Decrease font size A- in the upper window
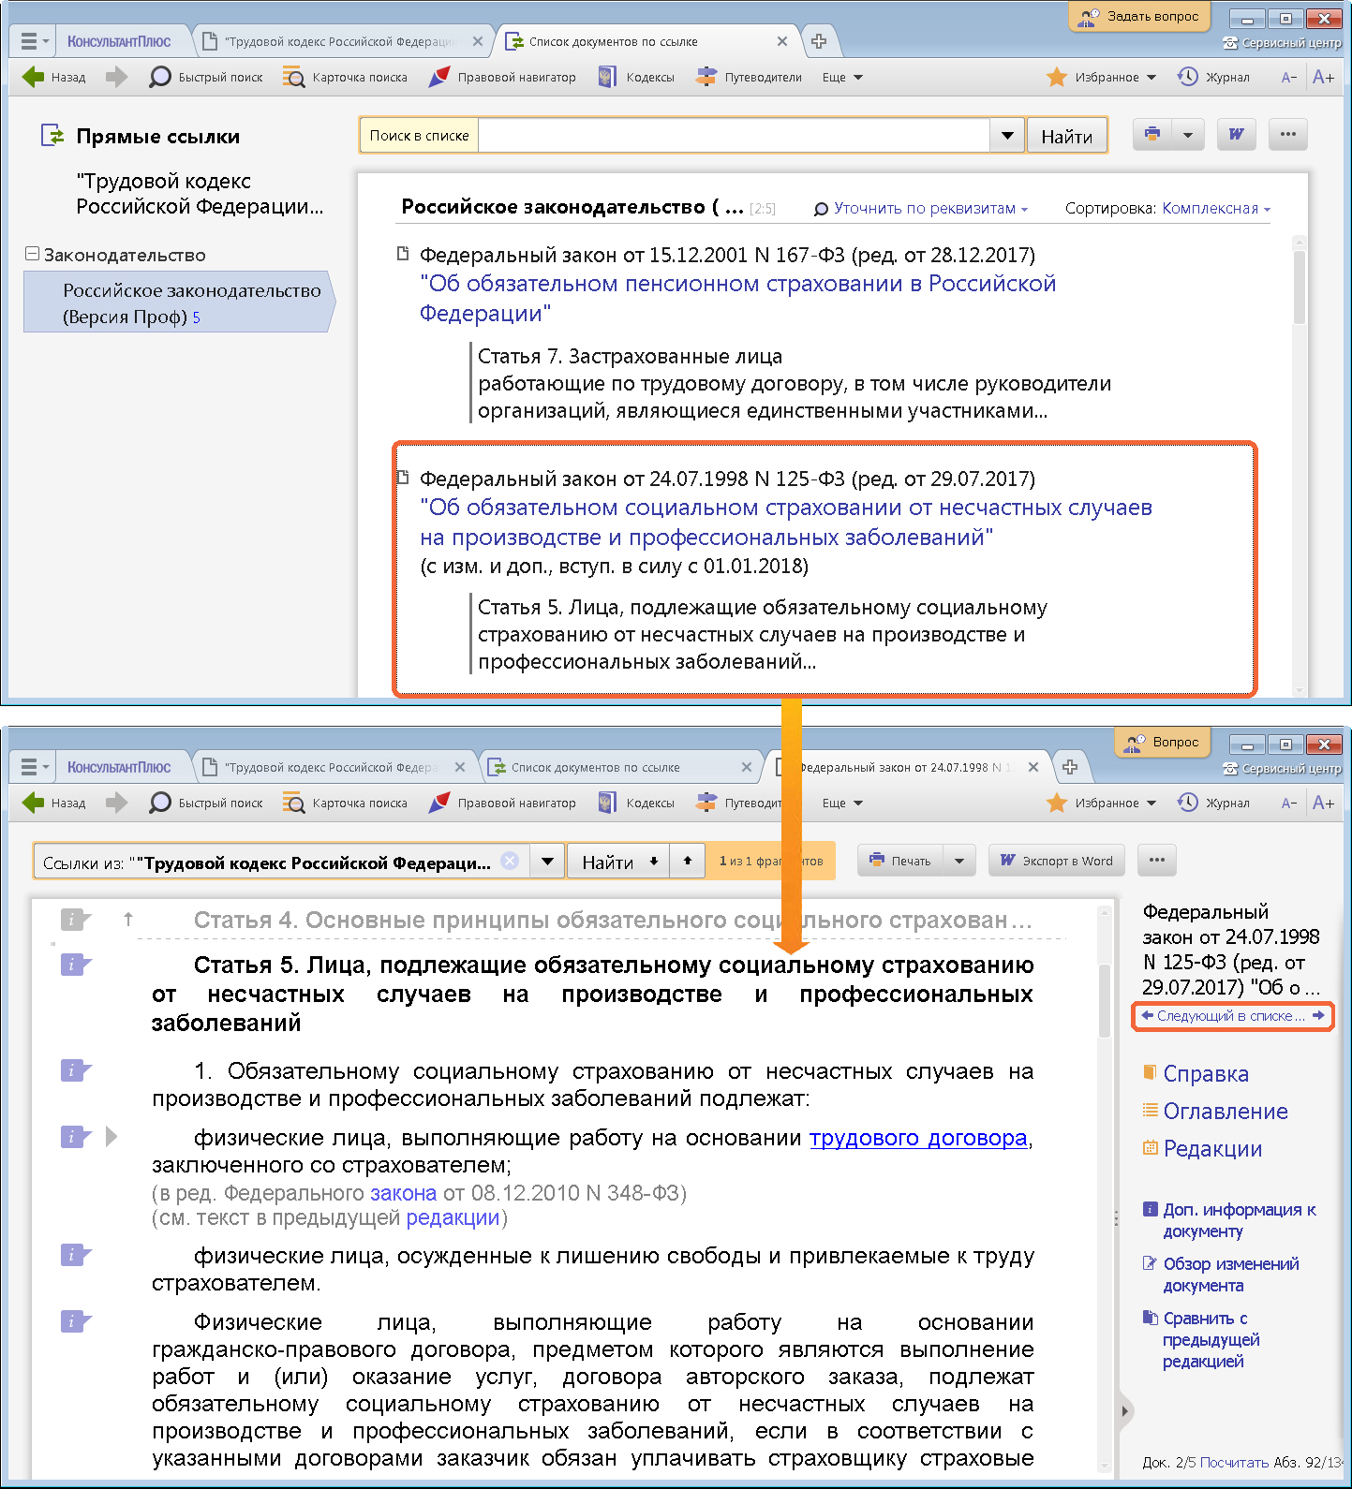1352x1489 pixels. (x=1289, y=77)
